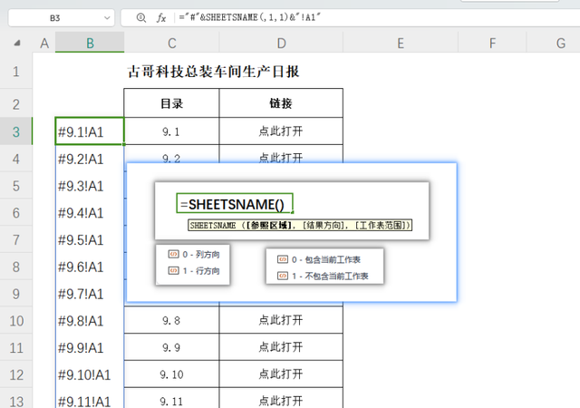580x408 pixels.
Task: Click catalog cell 9.10
Action: point(171,374)
